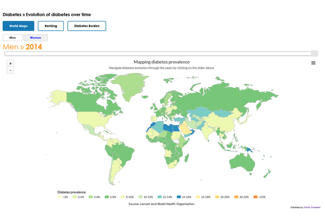
Task: Open the Ranking tab
Action: [x=51, y=26]
